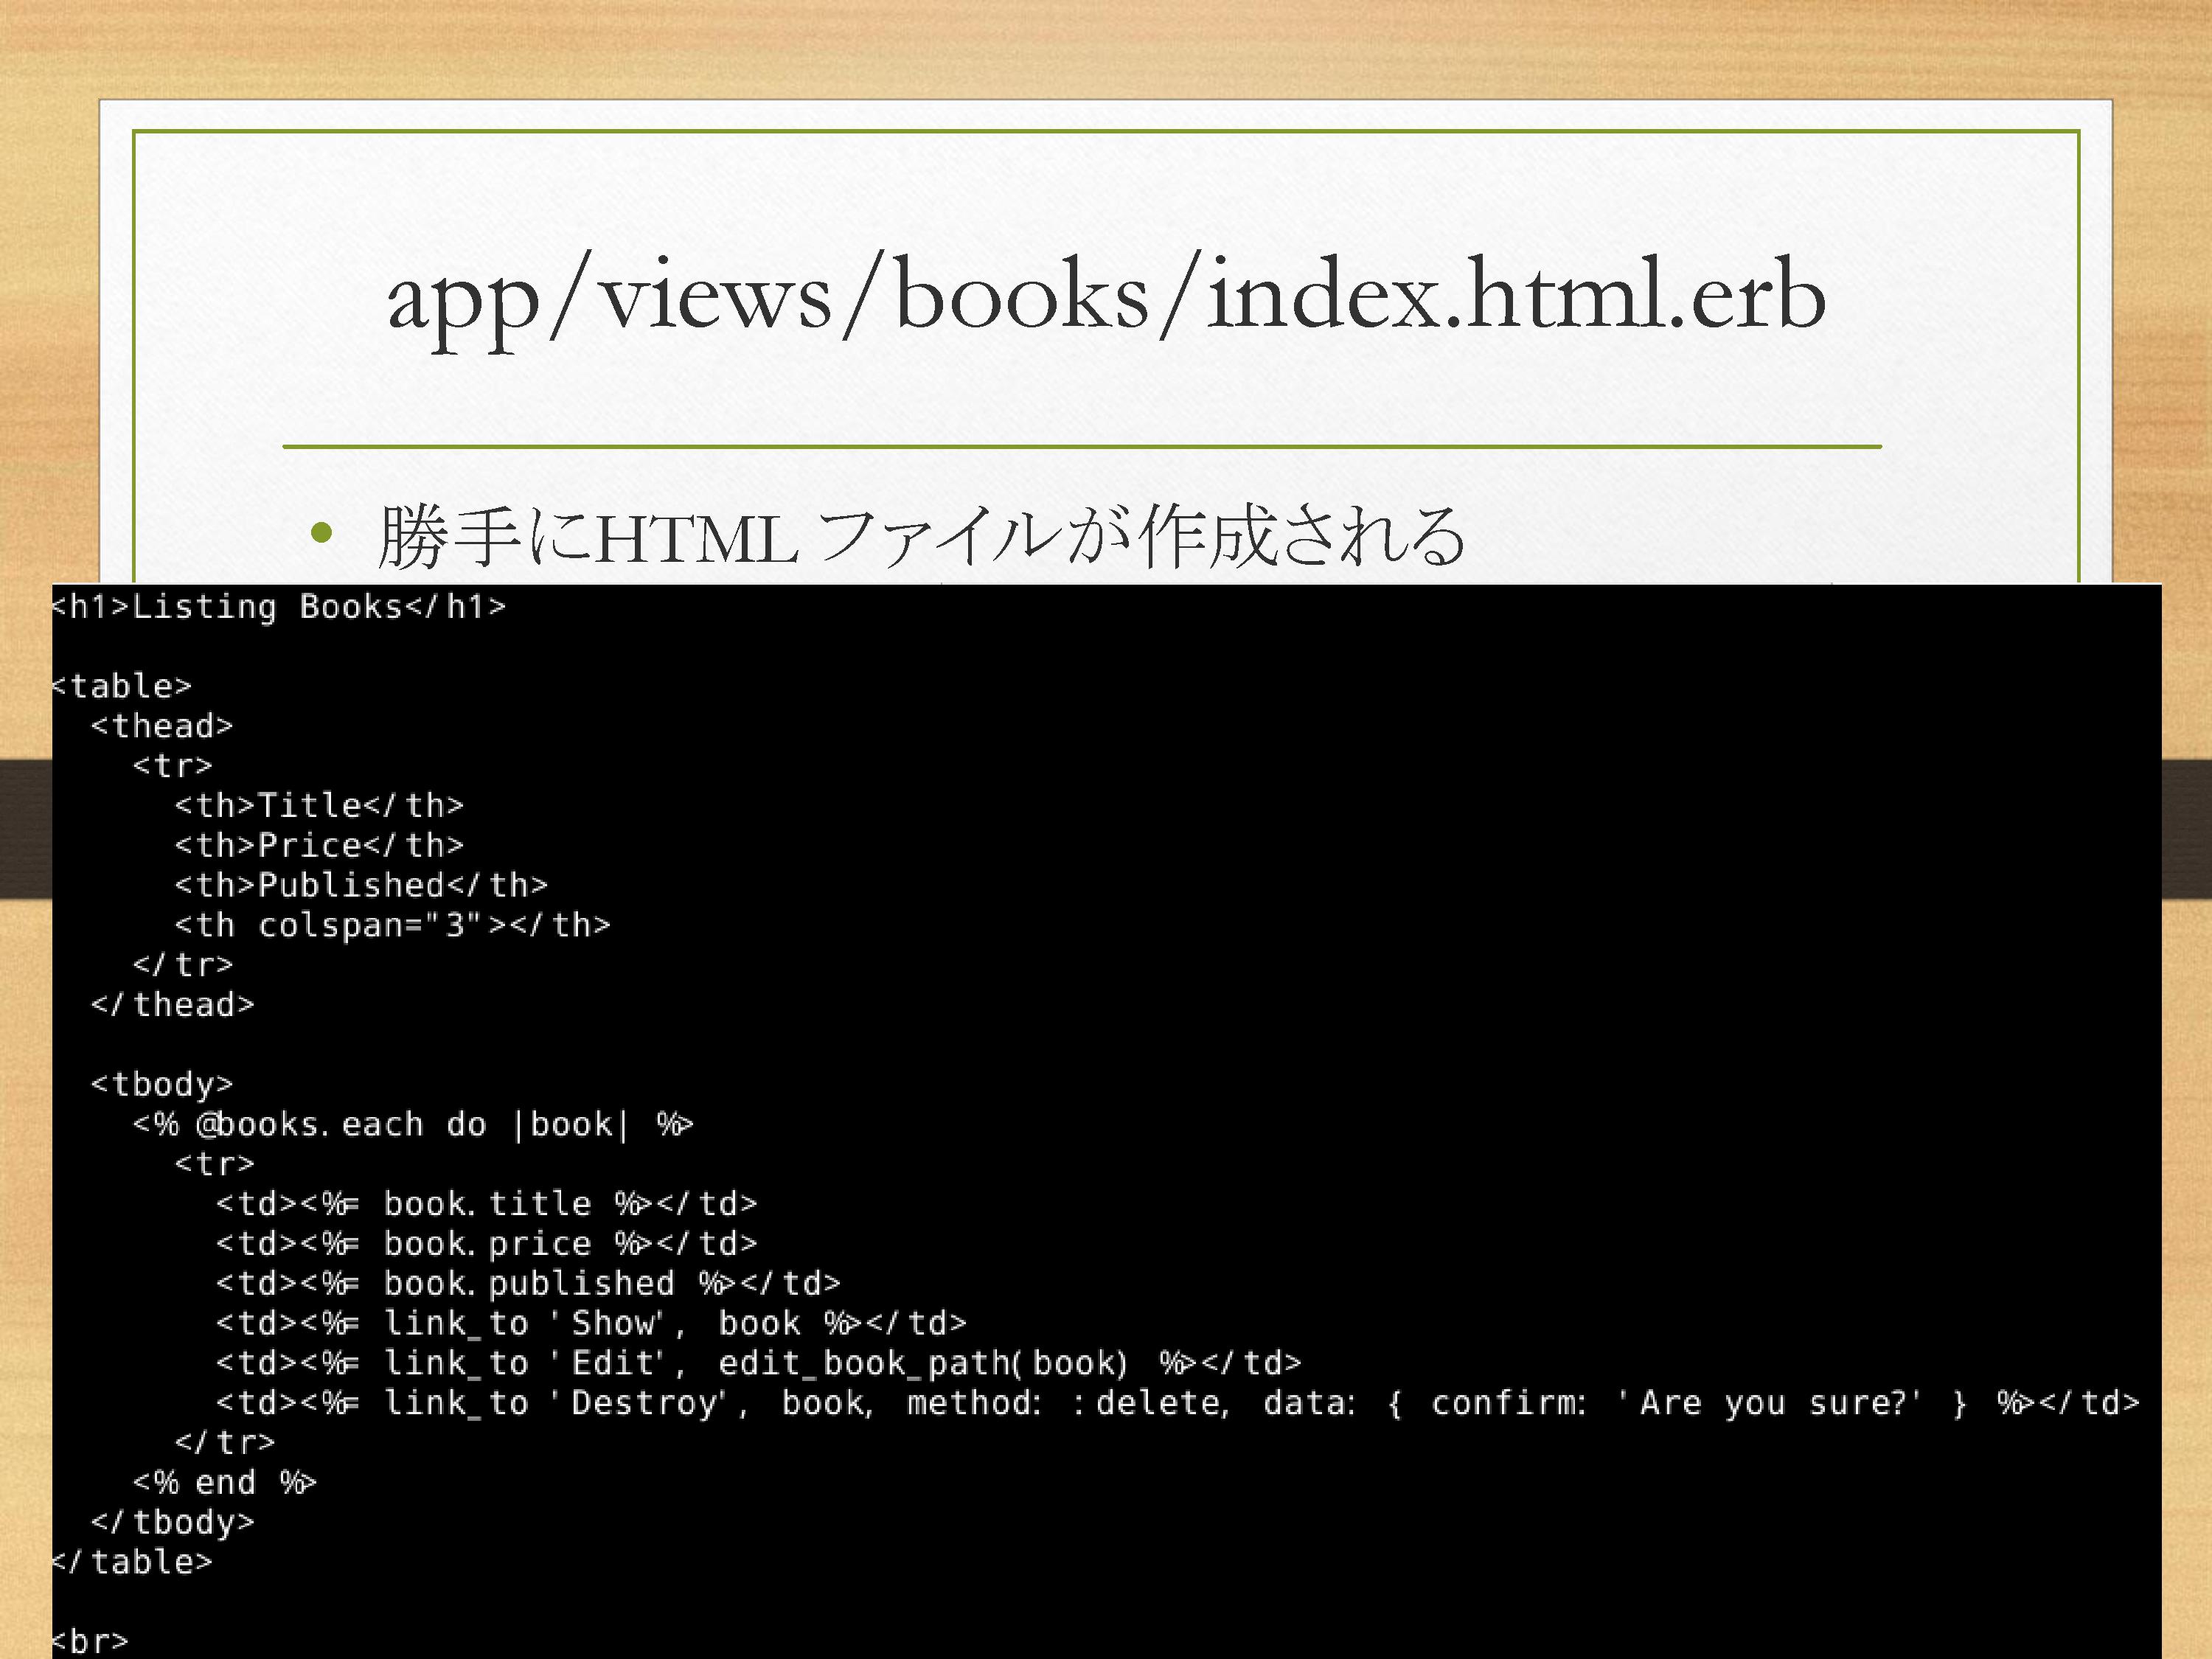Click the @books.each do |book| line
Image resolution: width=2212 pixels, height=1659 pixels.
(413, 1124)
